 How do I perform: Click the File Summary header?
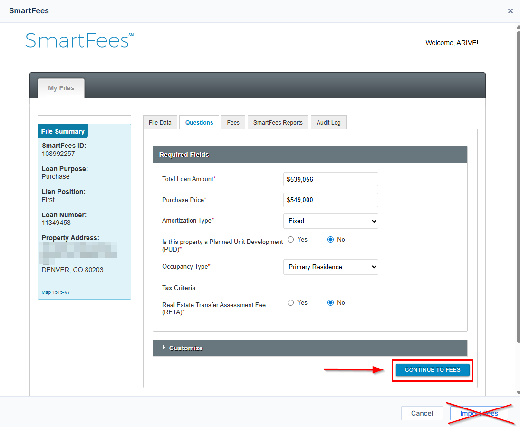pos(63,131)
